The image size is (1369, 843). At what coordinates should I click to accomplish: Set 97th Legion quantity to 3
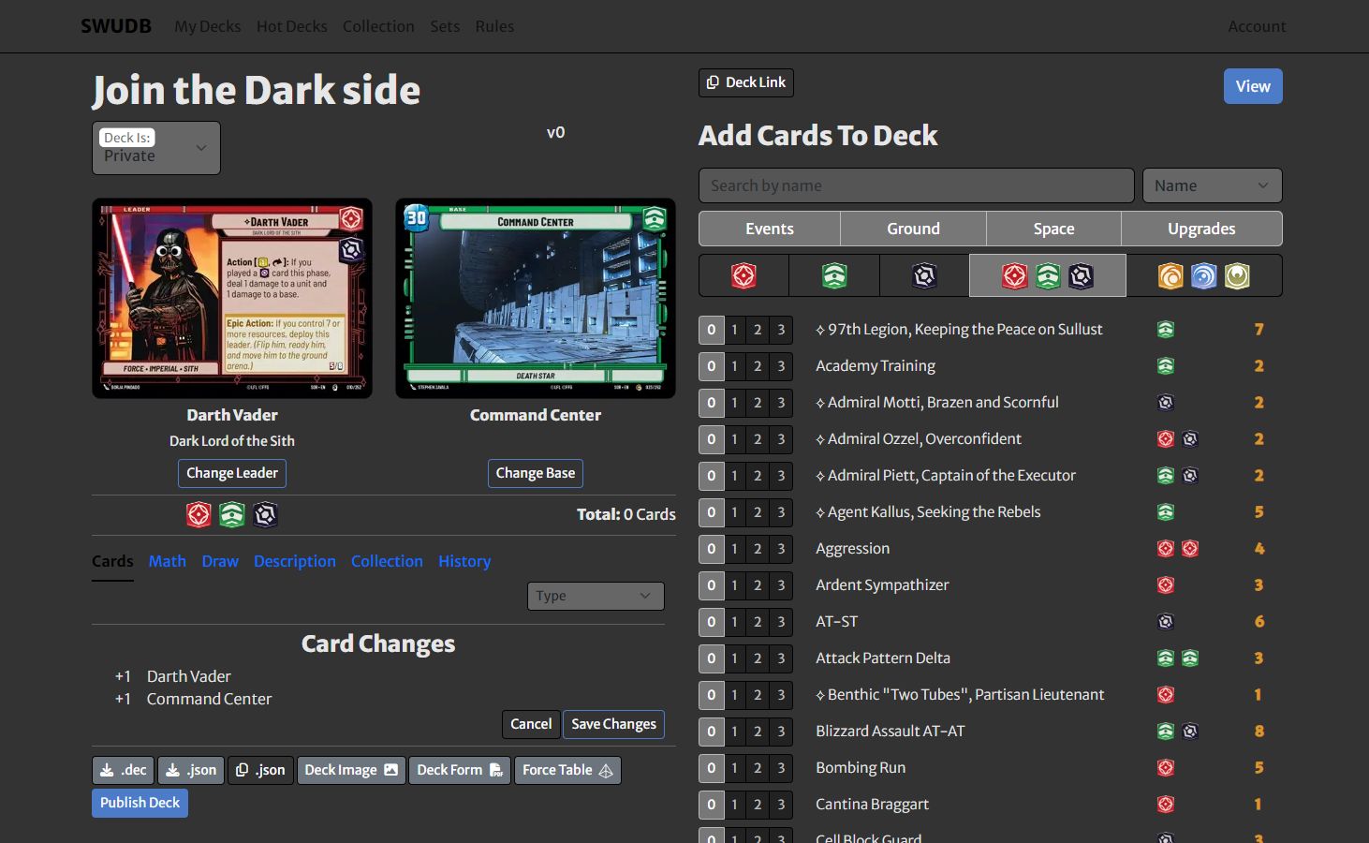[781, 330]
